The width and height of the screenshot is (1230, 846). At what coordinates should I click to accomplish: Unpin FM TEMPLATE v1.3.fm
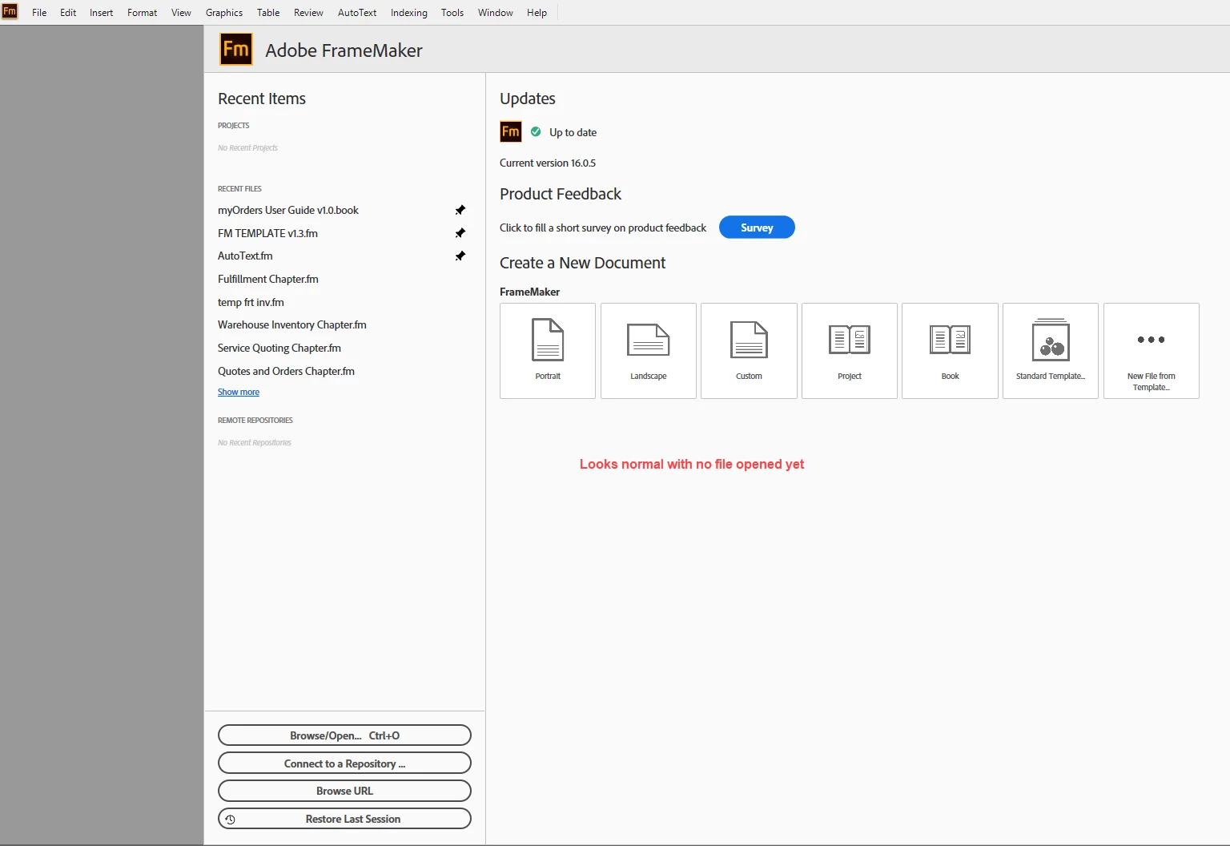point(460,233)
